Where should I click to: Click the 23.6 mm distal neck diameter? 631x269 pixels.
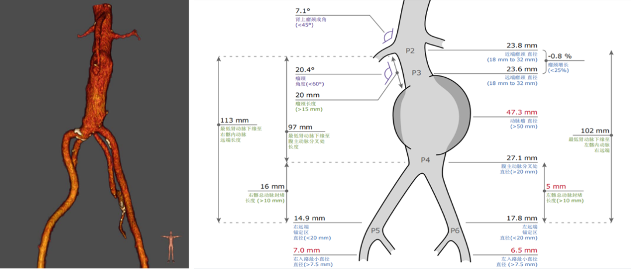click(522, 68)
